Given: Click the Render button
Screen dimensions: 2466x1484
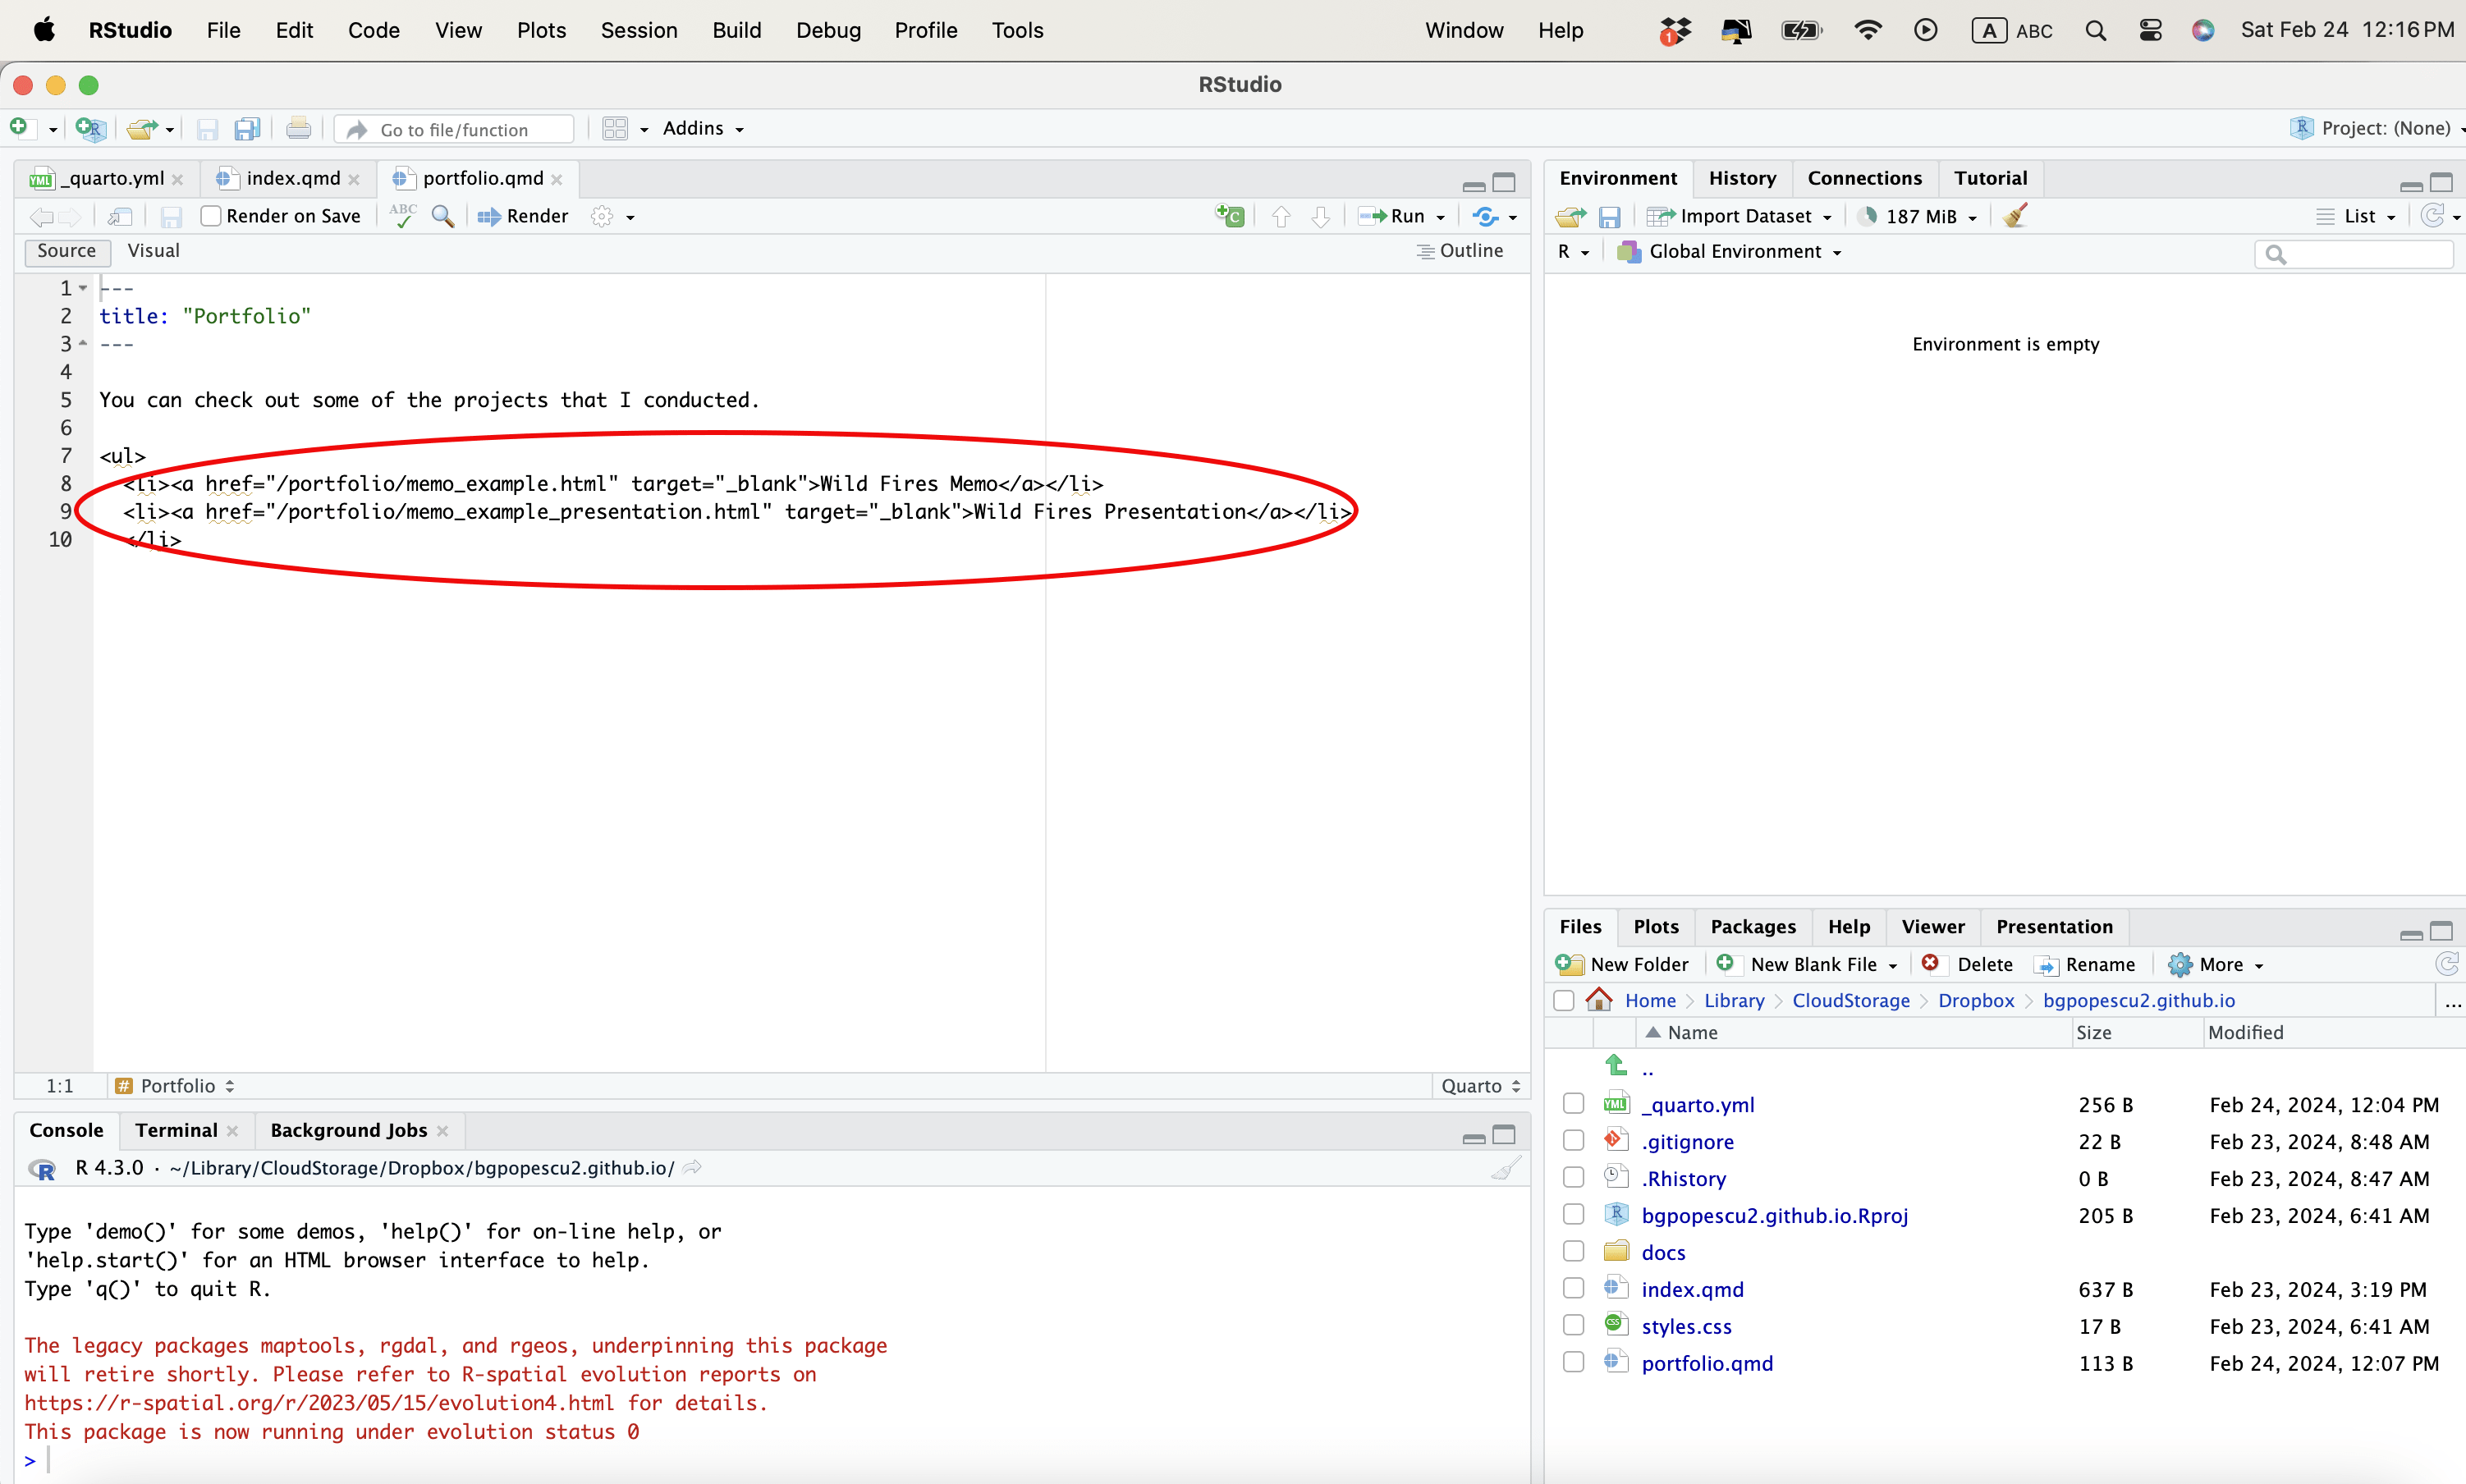Looking at the screenshot, I should pos(524,216).
